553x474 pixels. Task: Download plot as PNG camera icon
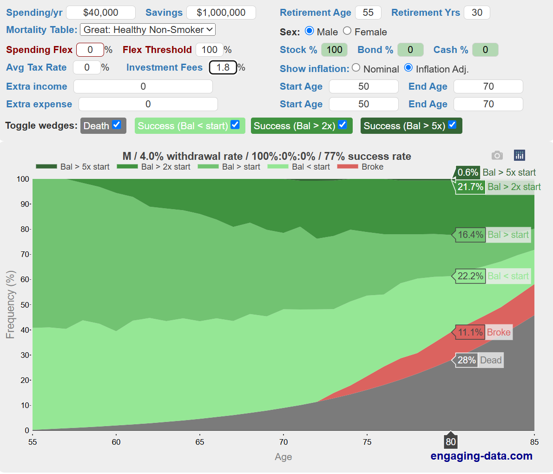pyautogui.click(x=497, y=155)
